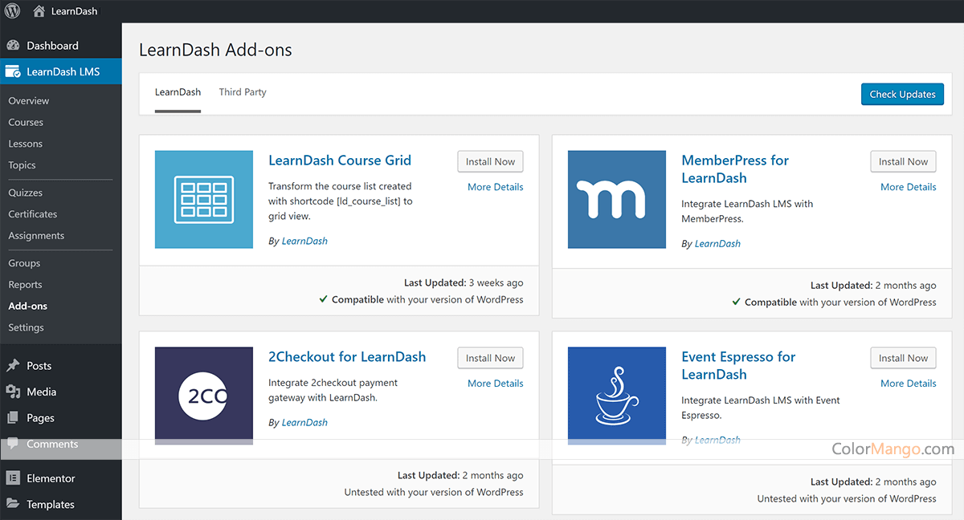
Task: Open Overview in the LearnDash submenu
Action: click(x=29, y=100)
